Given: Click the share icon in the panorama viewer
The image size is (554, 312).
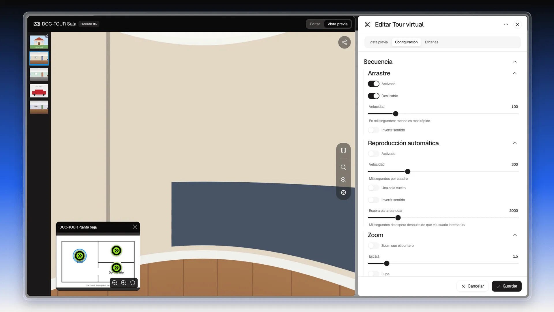Looking at the screenshot, I should 344,42.
